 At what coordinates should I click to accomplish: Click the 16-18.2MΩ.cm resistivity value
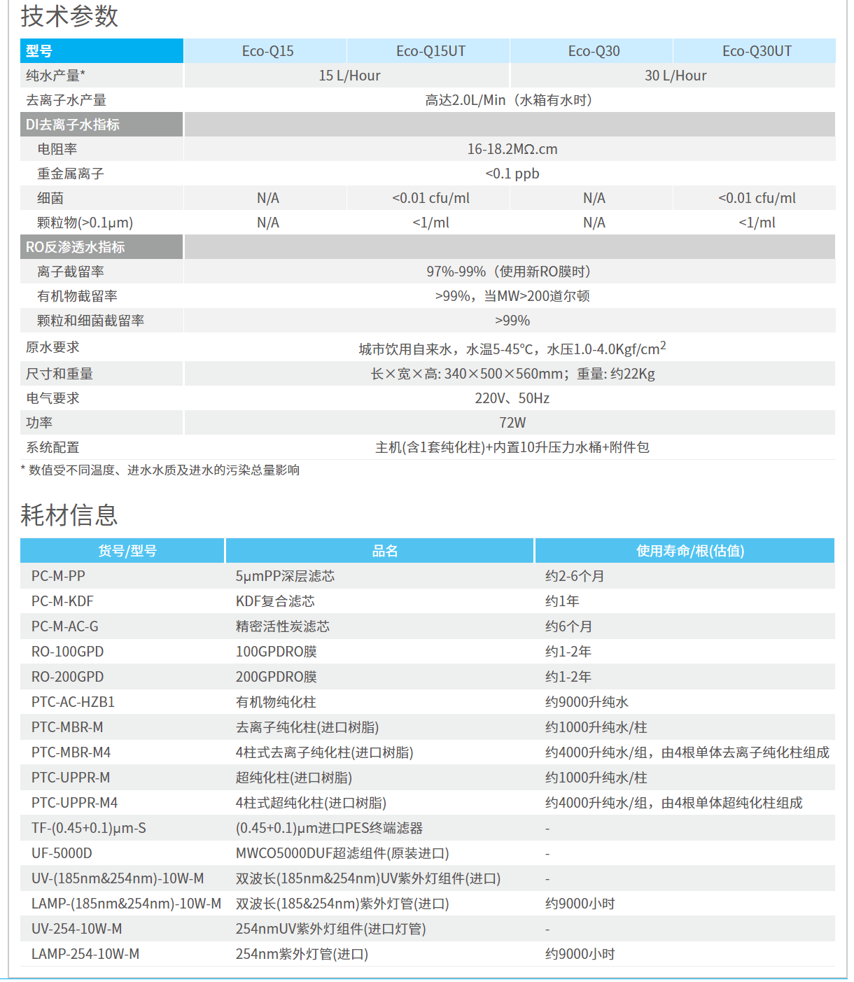tap(512, 149)
